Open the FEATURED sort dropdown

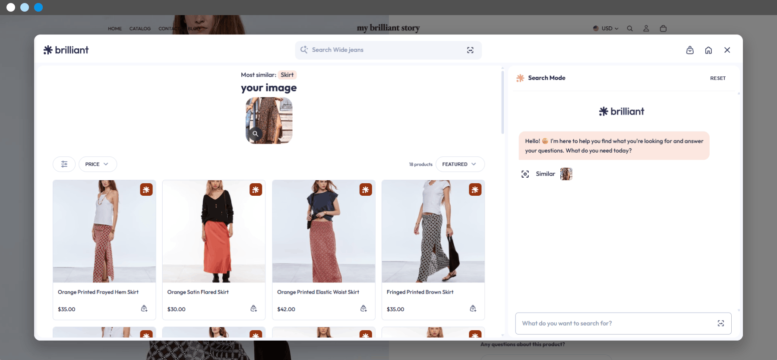tap(460, 164)
